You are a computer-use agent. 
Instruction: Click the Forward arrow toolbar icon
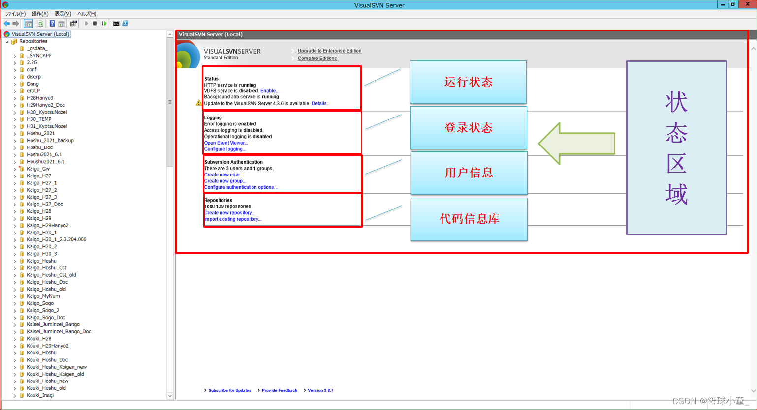point(16,24)
